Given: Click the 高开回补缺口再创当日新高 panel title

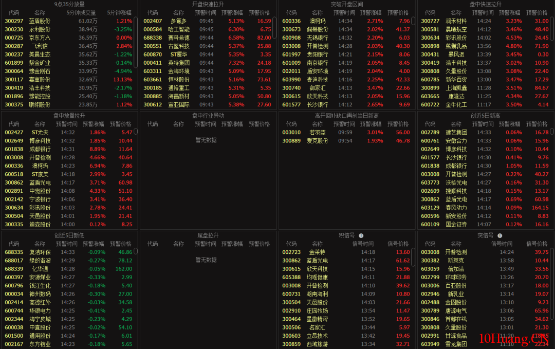Looking at the screenshot, I should 346,115.
